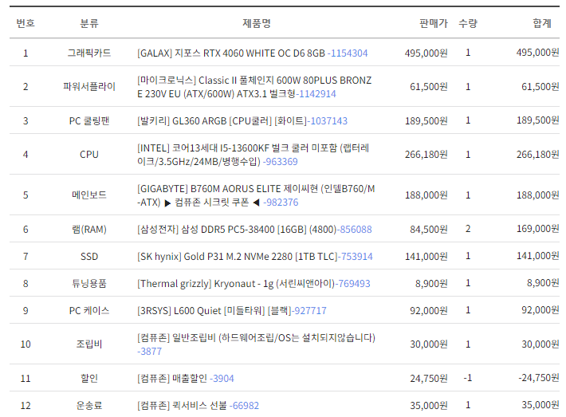Click the 컴퓨존 시크릿 쿠폰 text

click(x=212, y=203)
